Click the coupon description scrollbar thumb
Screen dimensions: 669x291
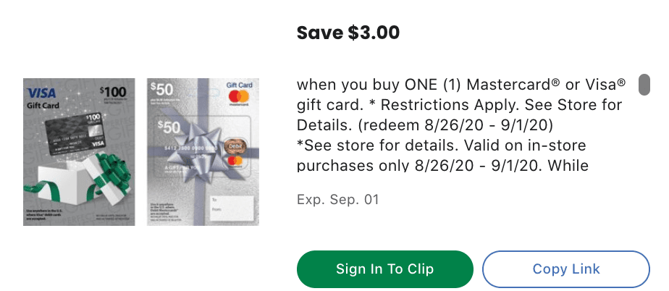[x=643, y=85]
